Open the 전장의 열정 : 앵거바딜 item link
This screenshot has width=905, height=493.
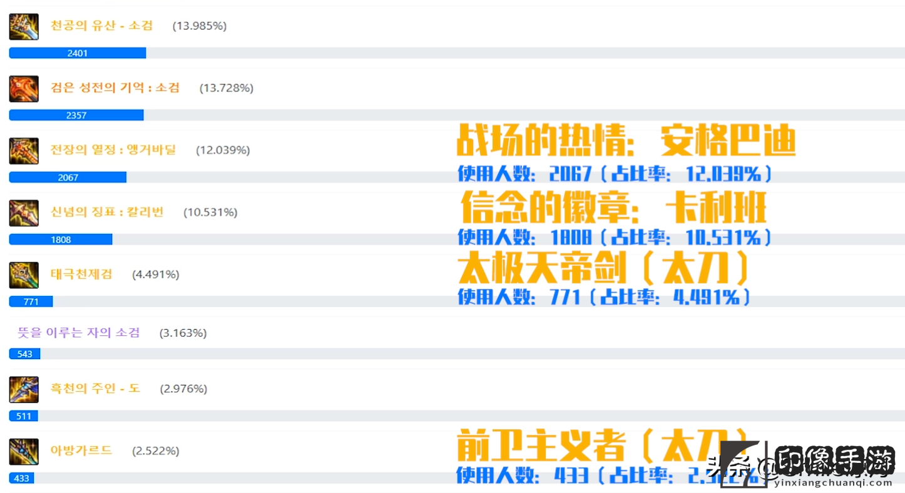click(113, 150)
